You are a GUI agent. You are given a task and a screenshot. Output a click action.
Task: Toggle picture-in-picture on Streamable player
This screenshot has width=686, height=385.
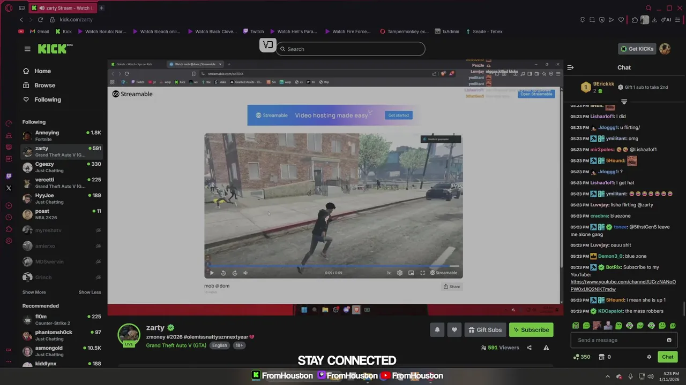(411, 273)
